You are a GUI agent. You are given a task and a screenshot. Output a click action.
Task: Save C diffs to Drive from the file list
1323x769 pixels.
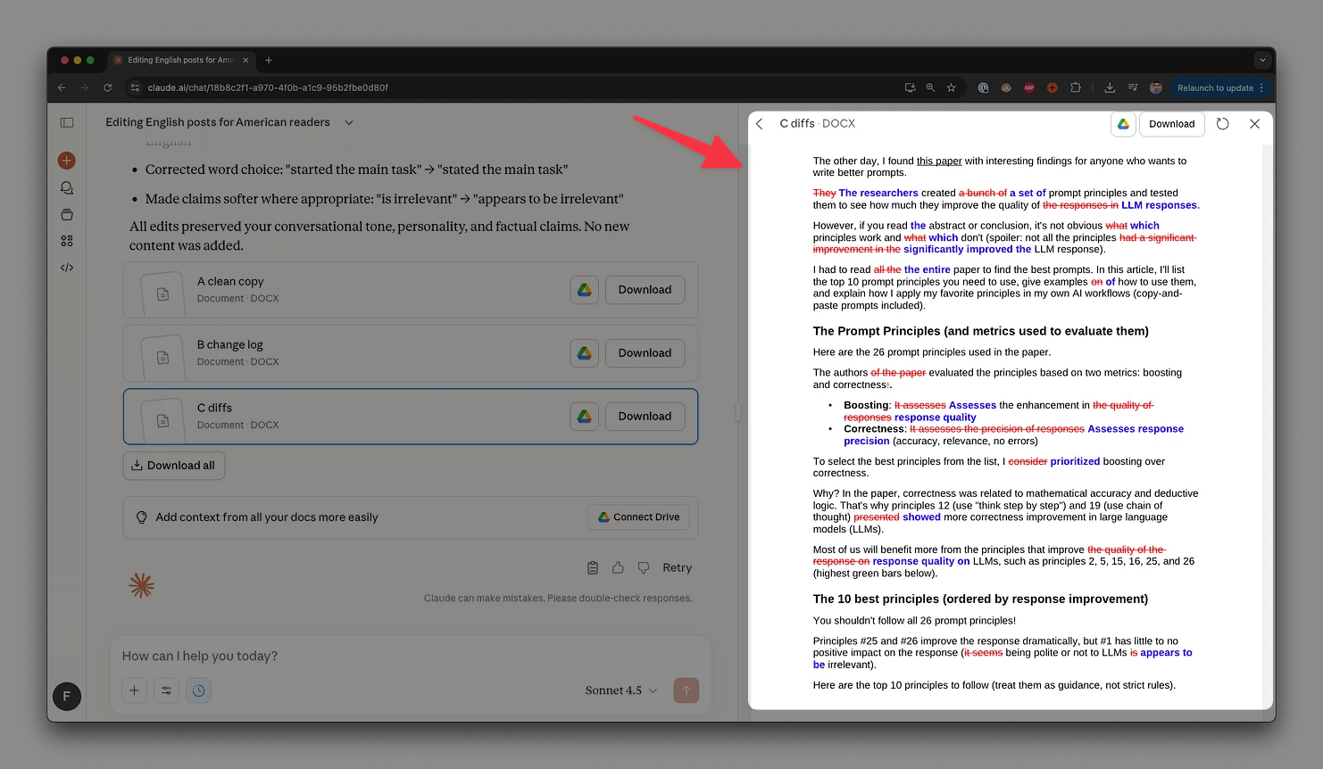[x=585, y=417]
